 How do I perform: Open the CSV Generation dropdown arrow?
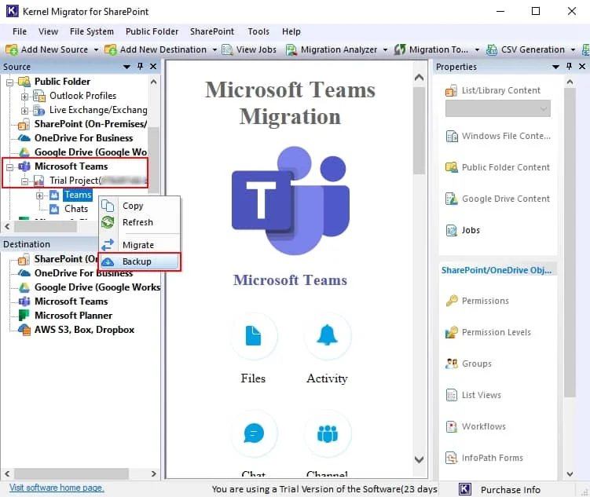pos(573,49)
